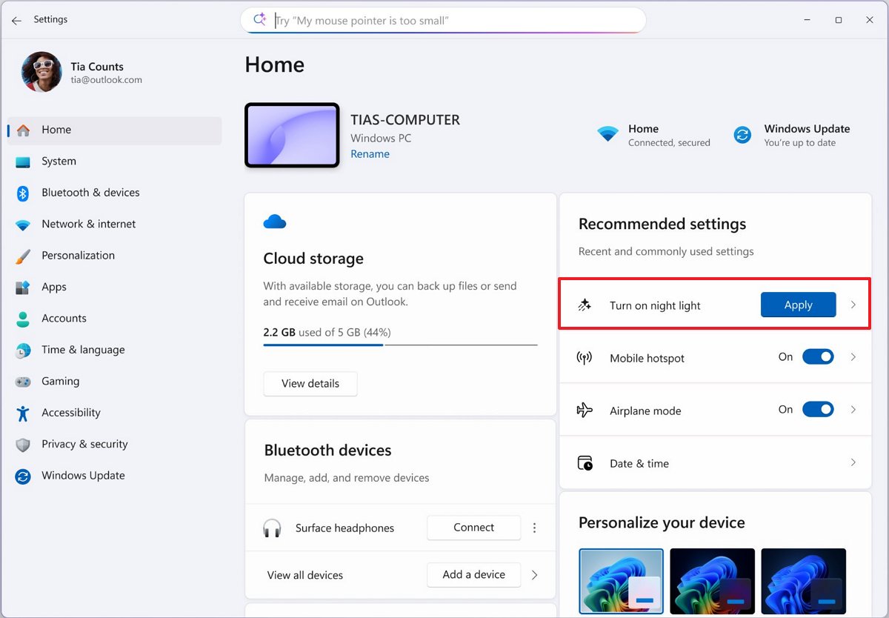Click the OneDrive cloud icon
Image resolution: width=889 pixels, height=618 pixels.
274,221
